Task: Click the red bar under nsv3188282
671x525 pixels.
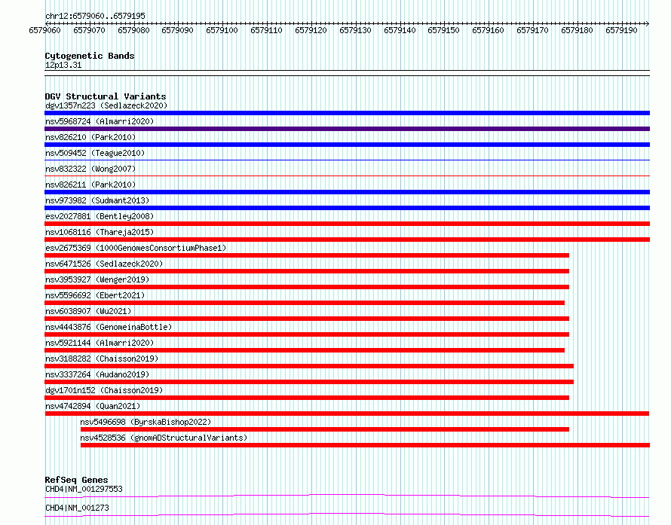Action: (309, 366)
